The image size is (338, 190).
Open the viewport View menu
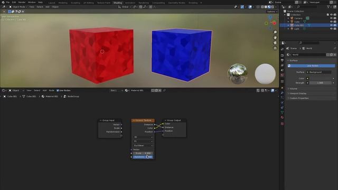point(32,7)
